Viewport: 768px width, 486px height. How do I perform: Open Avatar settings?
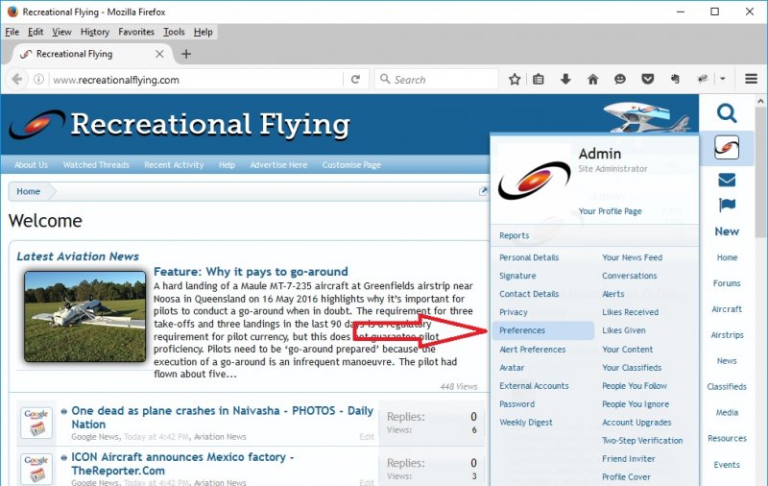pyautogui.click(x=512, y=368)
